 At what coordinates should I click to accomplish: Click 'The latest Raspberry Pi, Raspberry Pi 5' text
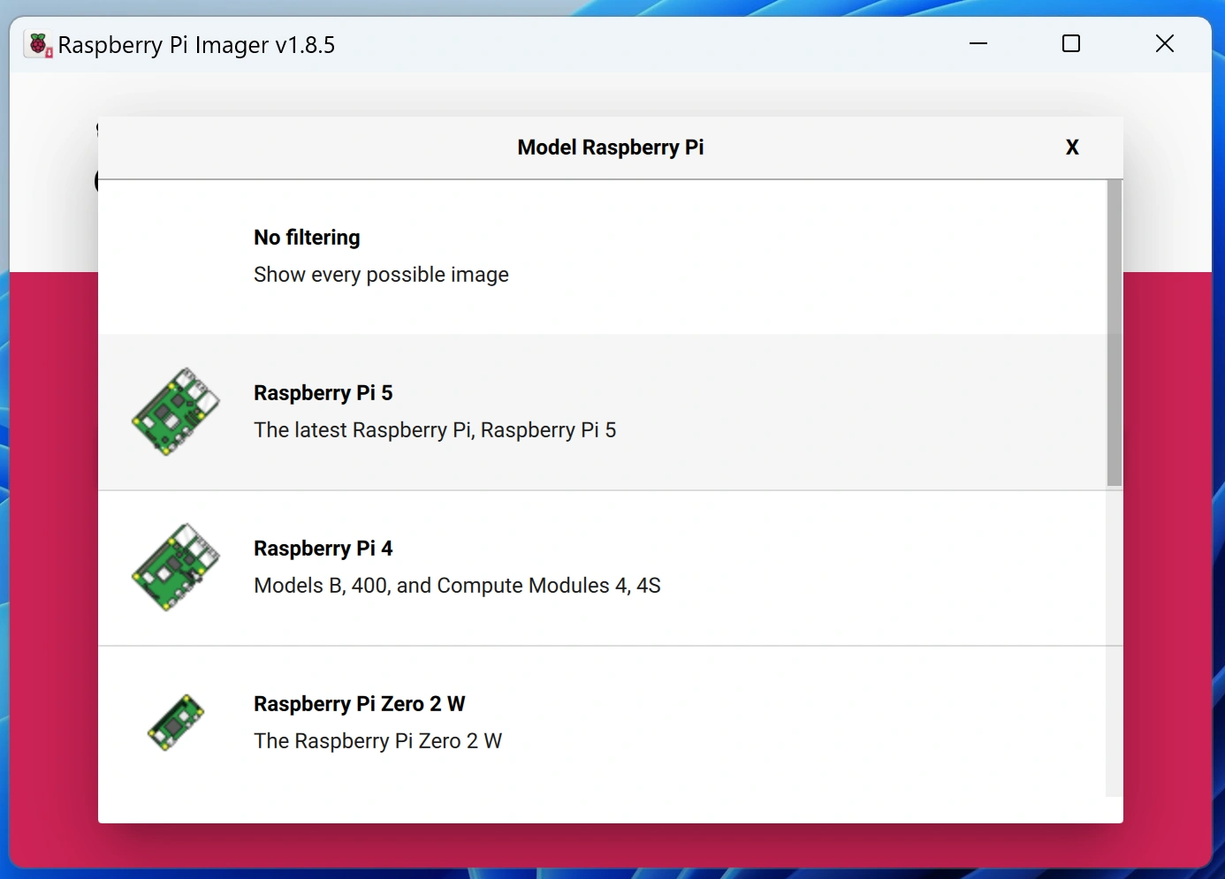coord(435,430)
